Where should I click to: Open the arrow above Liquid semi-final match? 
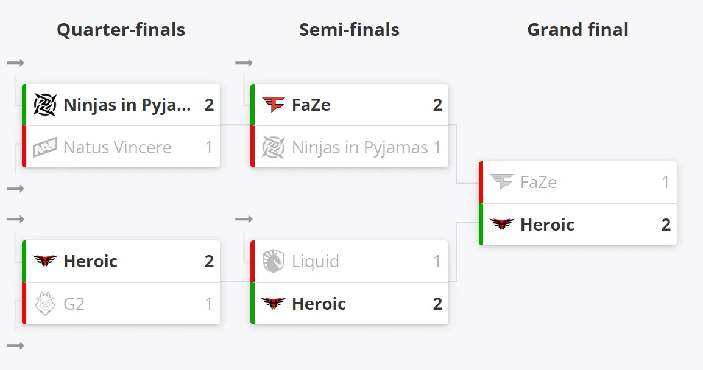(x=244, y=219)
